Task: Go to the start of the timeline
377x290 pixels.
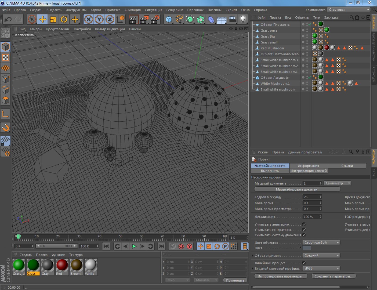Action: (x=106, y=246)
